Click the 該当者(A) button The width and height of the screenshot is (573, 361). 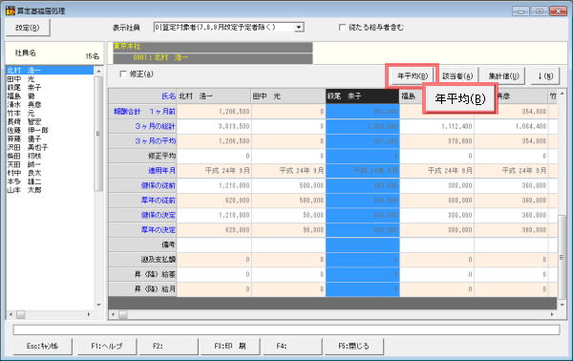[x=457, y=76]
